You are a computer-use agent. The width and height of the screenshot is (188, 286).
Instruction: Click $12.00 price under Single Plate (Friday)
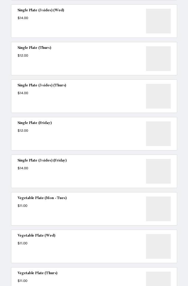point(23,131)
